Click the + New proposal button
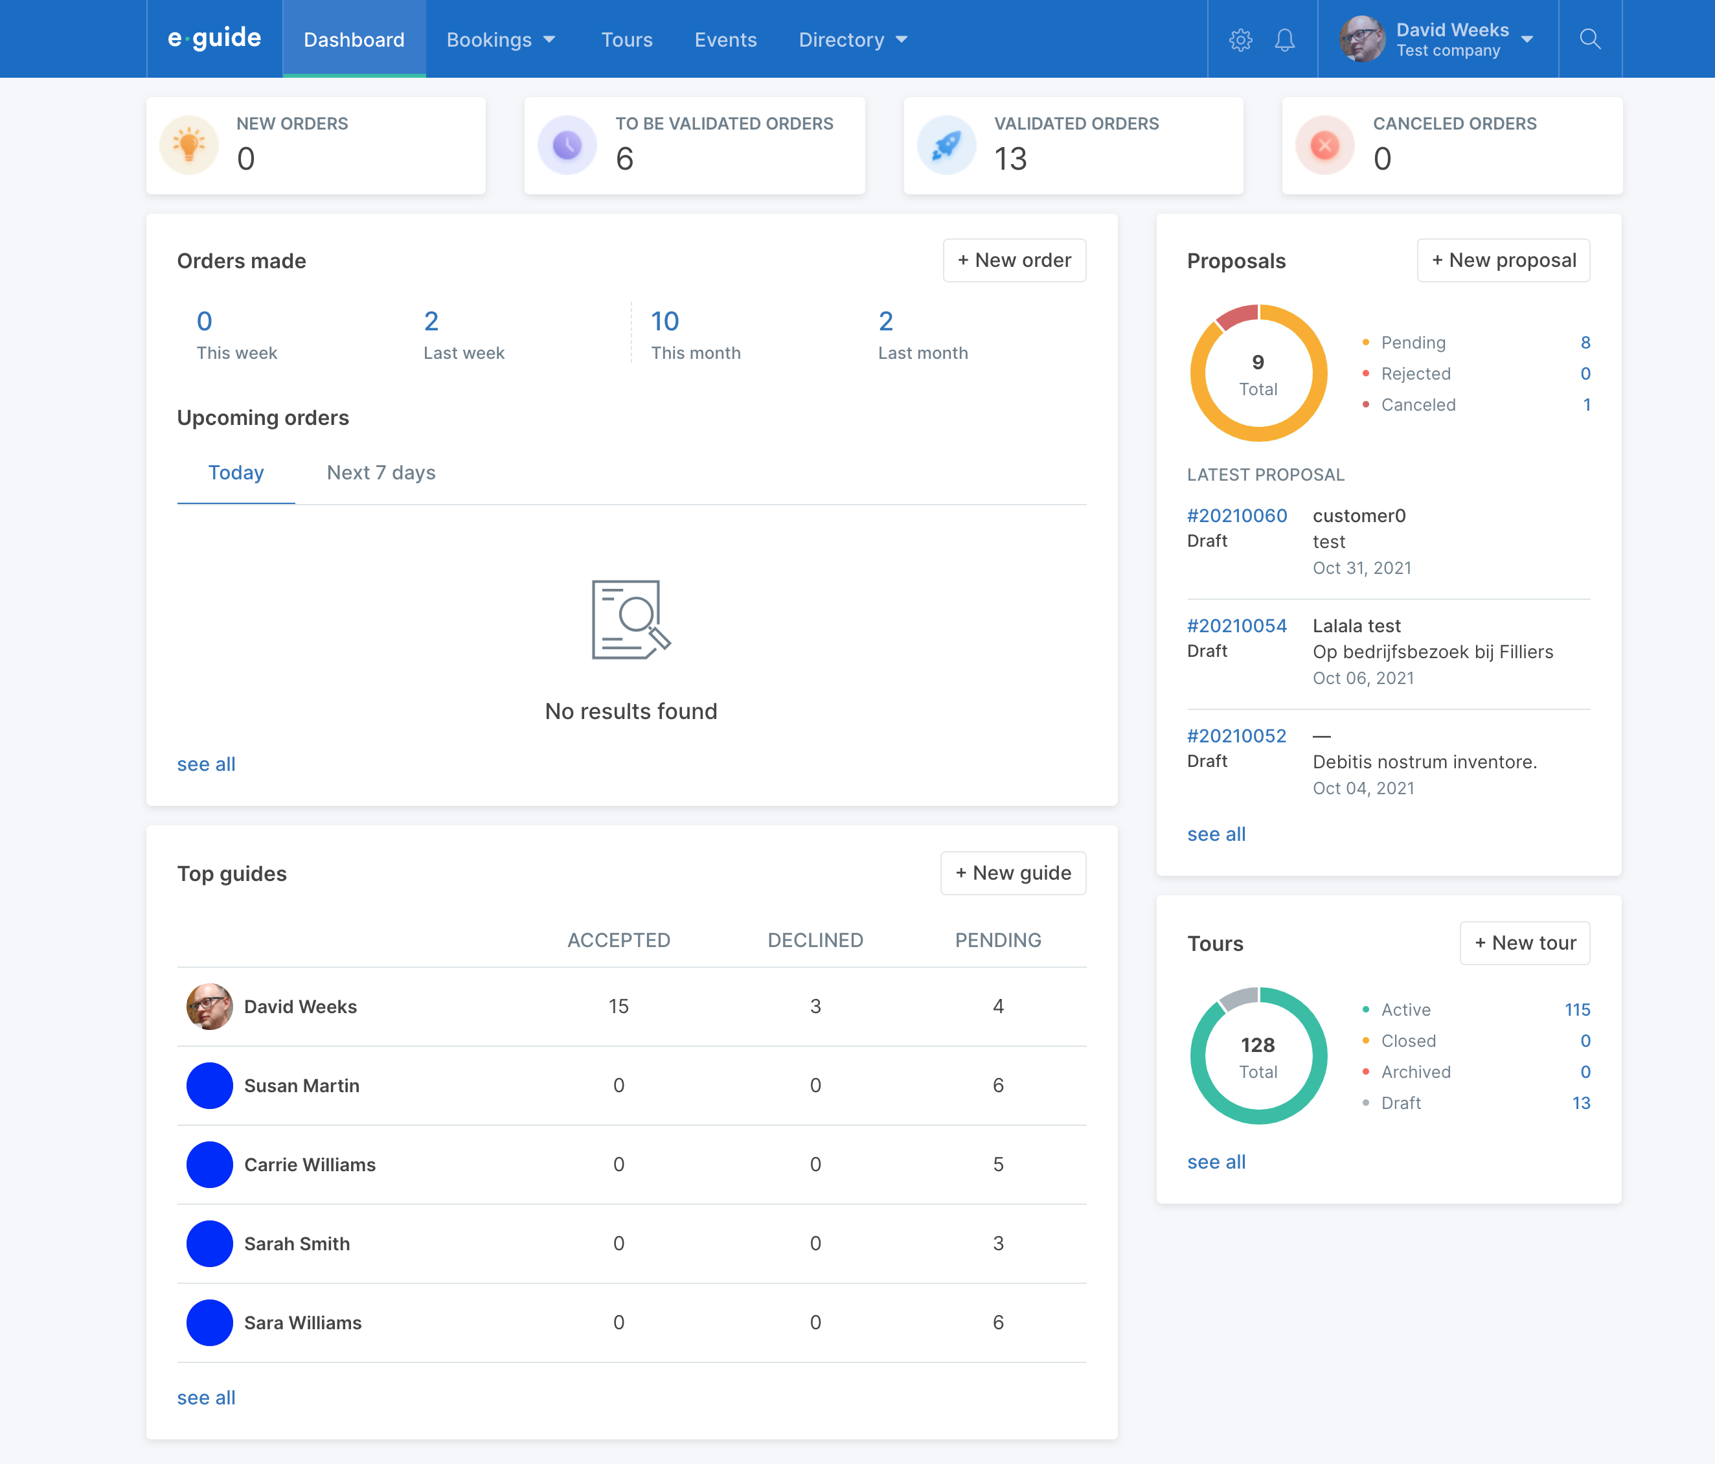Image resolution: width=1715 pixels, height=1464 pixels. (x=1503, y=260)
